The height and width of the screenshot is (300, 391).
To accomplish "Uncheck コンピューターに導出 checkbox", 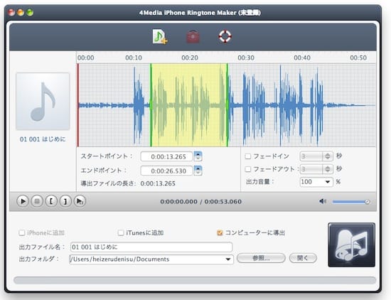I will pos(220,232).
